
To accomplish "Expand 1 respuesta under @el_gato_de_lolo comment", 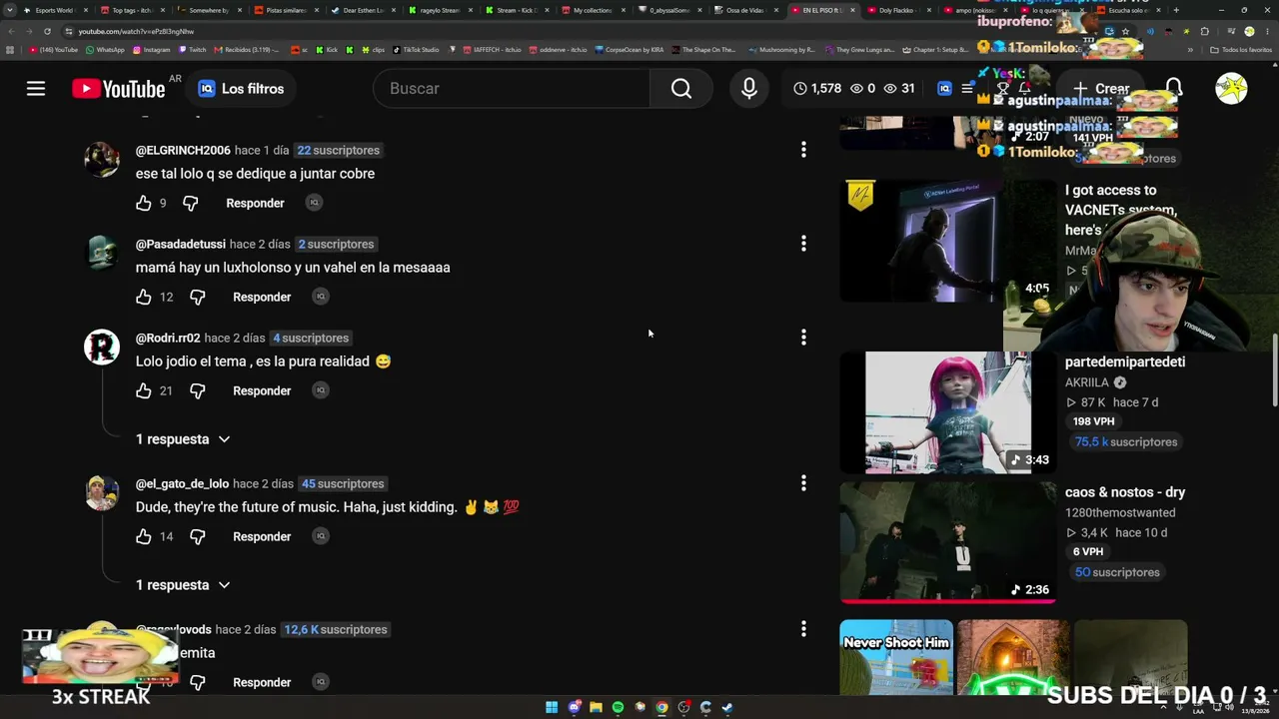I will tap(183, 585).
